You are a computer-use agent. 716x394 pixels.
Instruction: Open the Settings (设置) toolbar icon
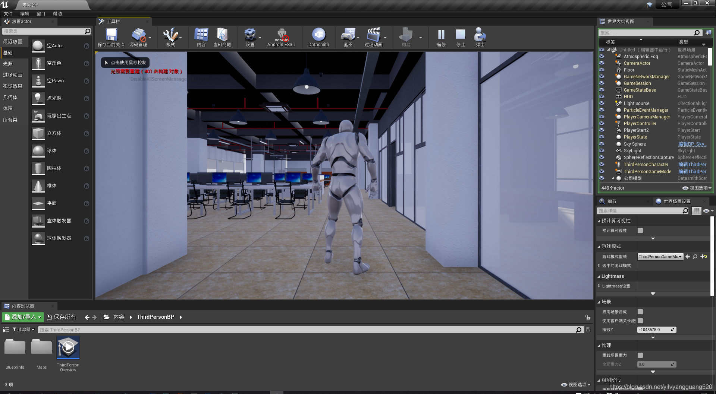click(x=250, y=35)
